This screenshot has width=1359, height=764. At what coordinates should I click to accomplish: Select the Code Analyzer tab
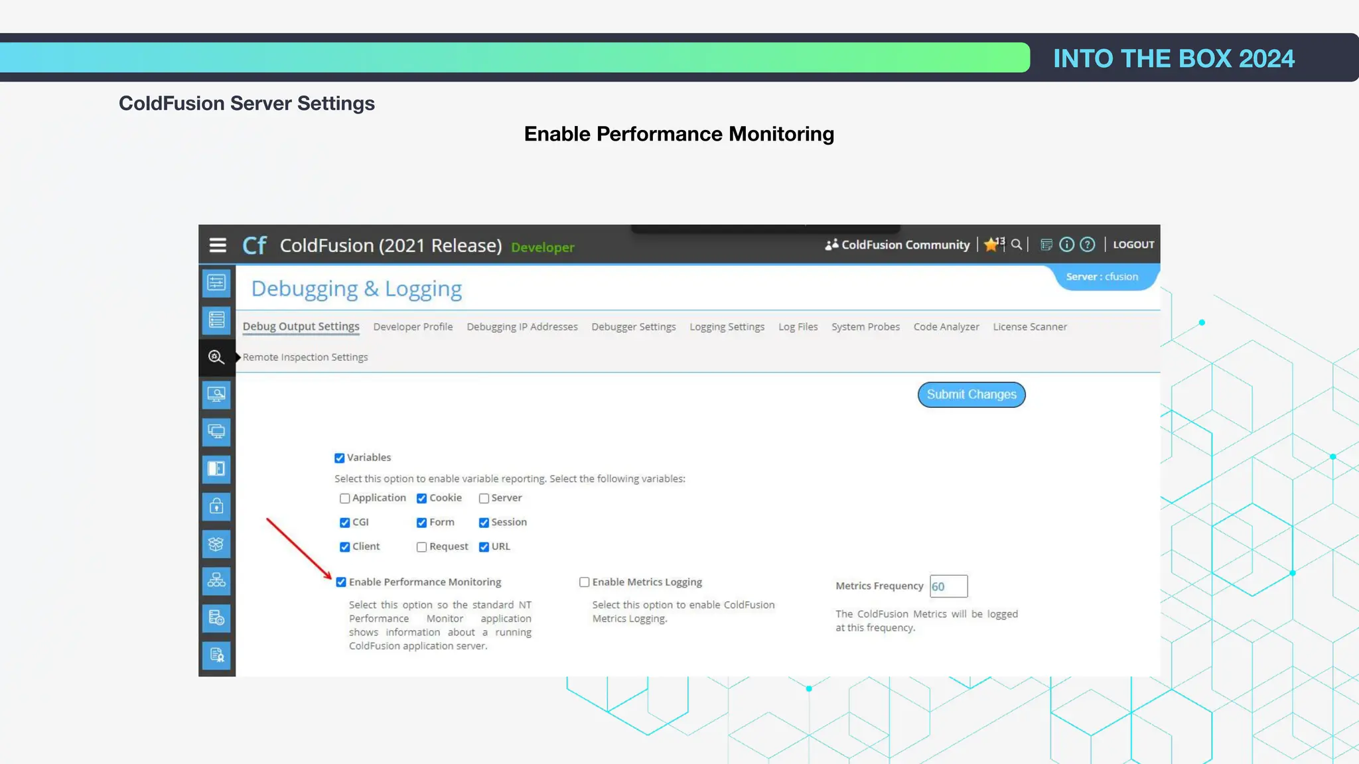pyautogui.click(x=946, y=327)
